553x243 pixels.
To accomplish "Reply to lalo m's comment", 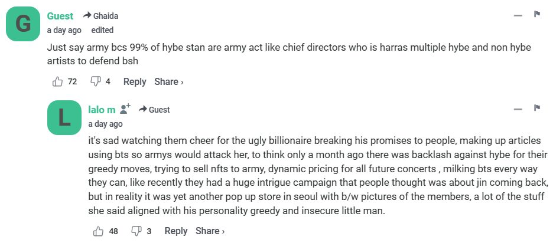I will pyautogui.click(x=176, y=231).
